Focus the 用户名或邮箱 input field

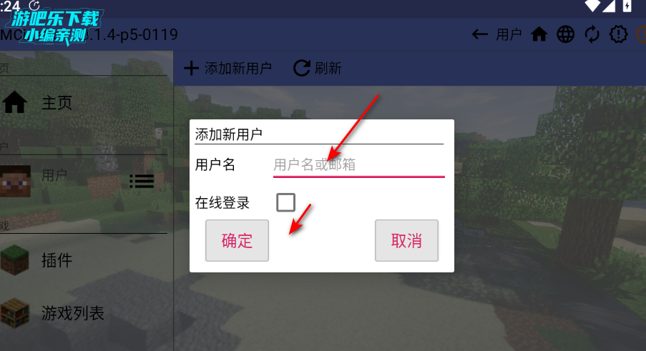[x=359, y=165]
